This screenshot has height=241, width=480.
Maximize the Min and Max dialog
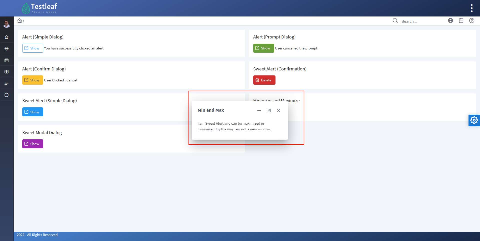click(x=269, y=110)
